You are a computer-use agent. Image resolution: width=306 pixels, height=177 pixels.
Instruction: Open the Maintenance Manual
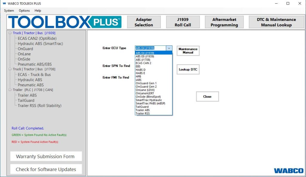(x=188, y=51)
